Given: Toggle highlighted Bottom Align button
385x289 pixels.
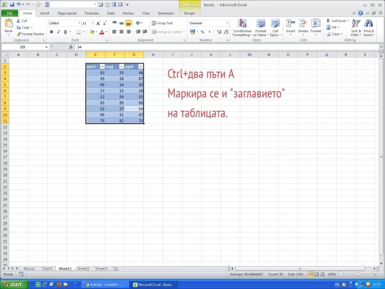Looking at the screenshot, I should click(x=128, y=23).
